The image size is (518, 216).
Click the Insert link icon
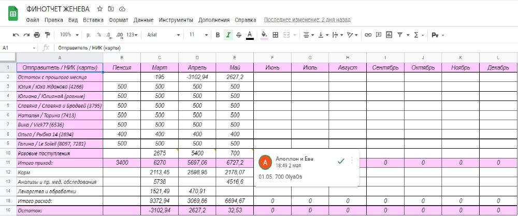368,35
